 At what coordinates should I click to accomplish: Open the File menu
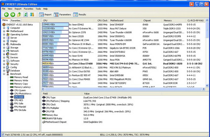click(x=3, y=9)
